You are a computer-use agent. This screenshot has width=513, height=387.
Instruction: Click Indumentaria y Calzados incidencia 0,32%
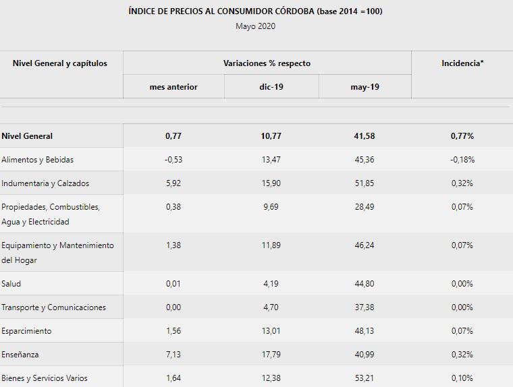462,183
